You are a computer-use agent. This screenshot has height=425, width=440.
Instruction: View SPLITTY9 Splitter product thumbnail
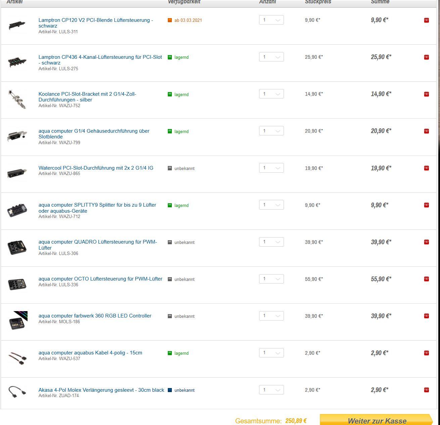coord(17,210)
